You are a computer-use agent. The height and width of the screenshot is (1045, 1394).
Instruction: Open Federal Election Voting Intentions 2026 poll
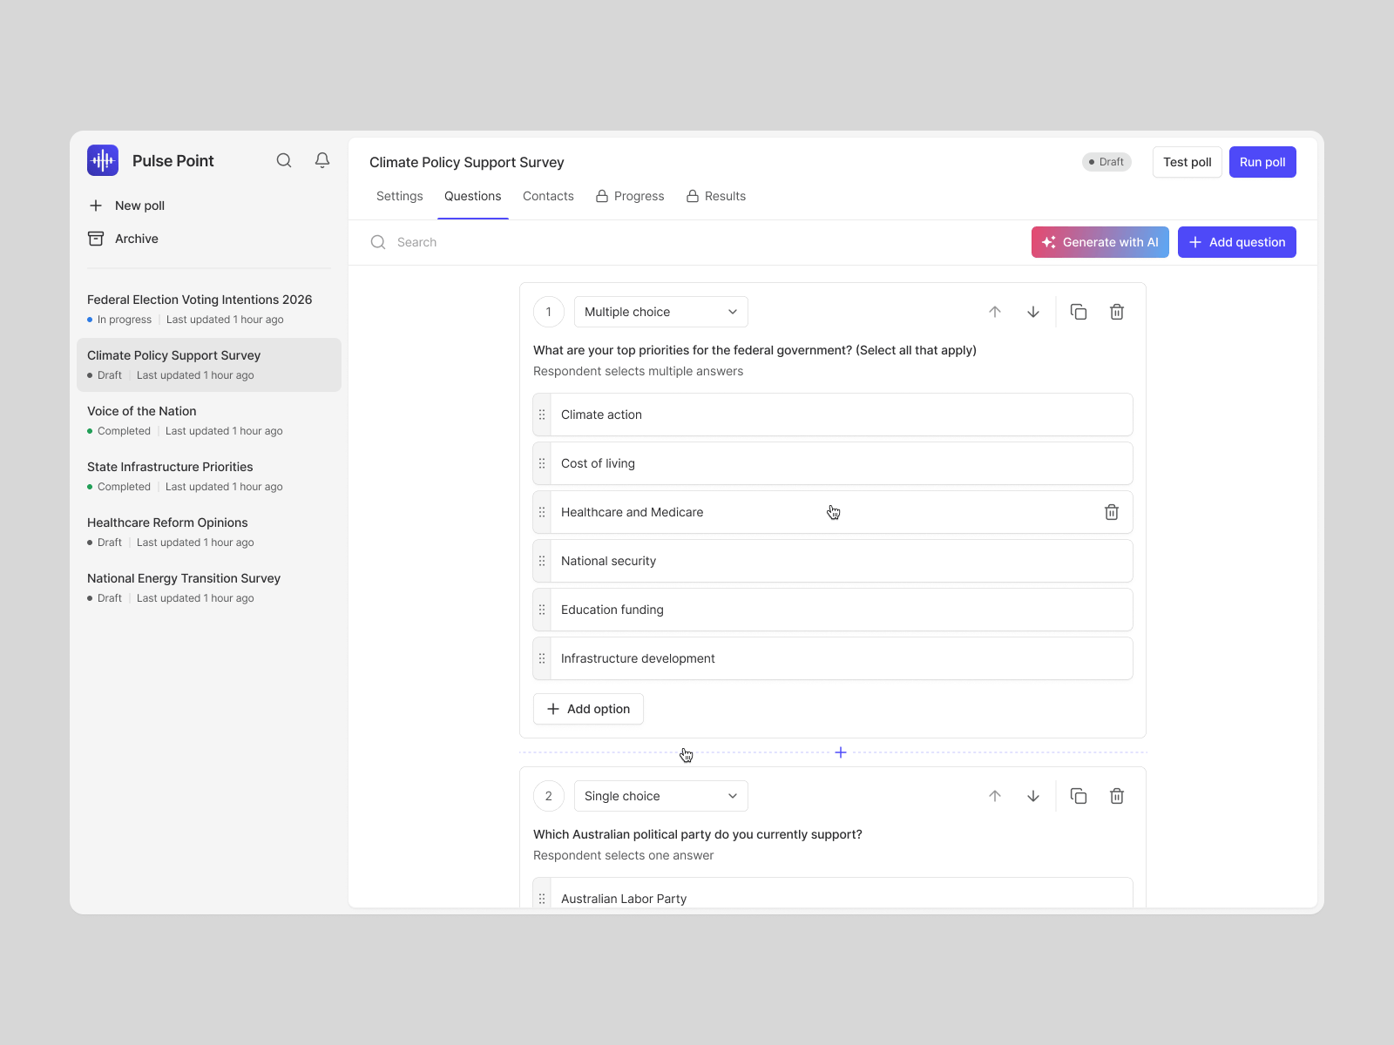pyautogui.click(x=209, y=309)
